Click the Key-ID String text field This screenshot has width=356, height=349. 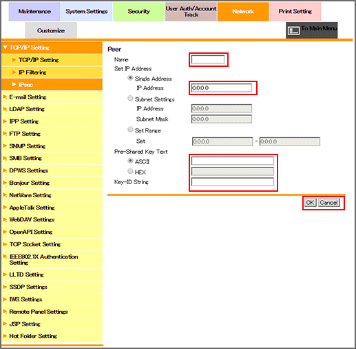click(x=233, y=182)
